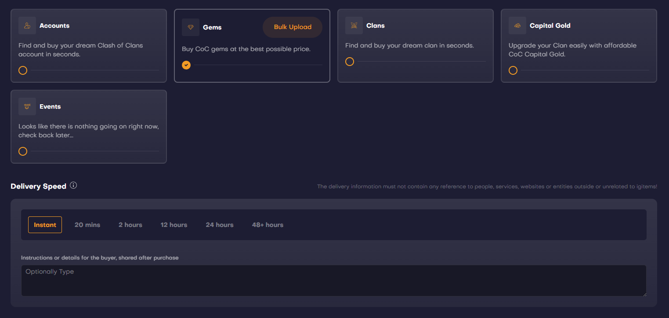
Task: Choose 2 hours delivery speed
Action: [x=130, y=225]
